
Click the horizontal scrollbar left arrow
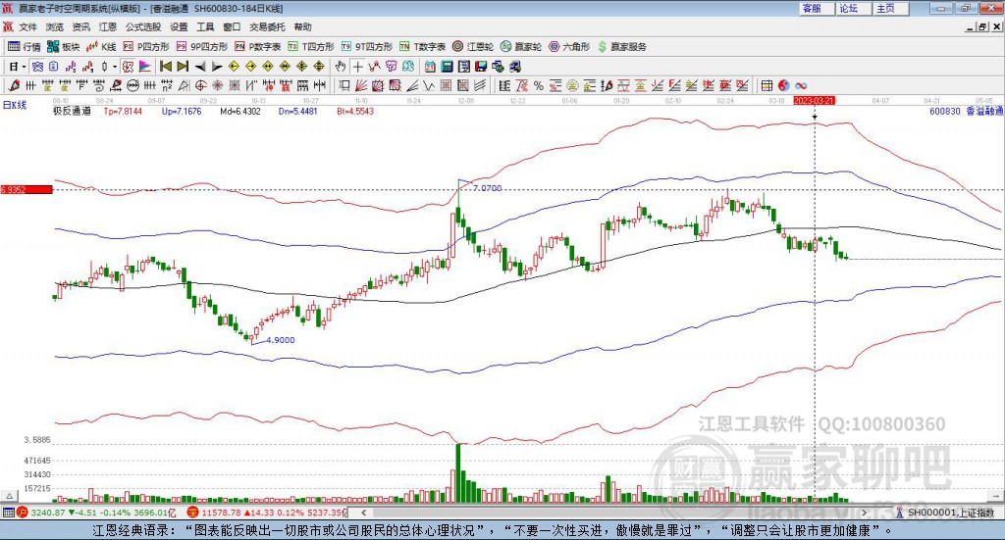pyautogui.click(x=364, y=513)
